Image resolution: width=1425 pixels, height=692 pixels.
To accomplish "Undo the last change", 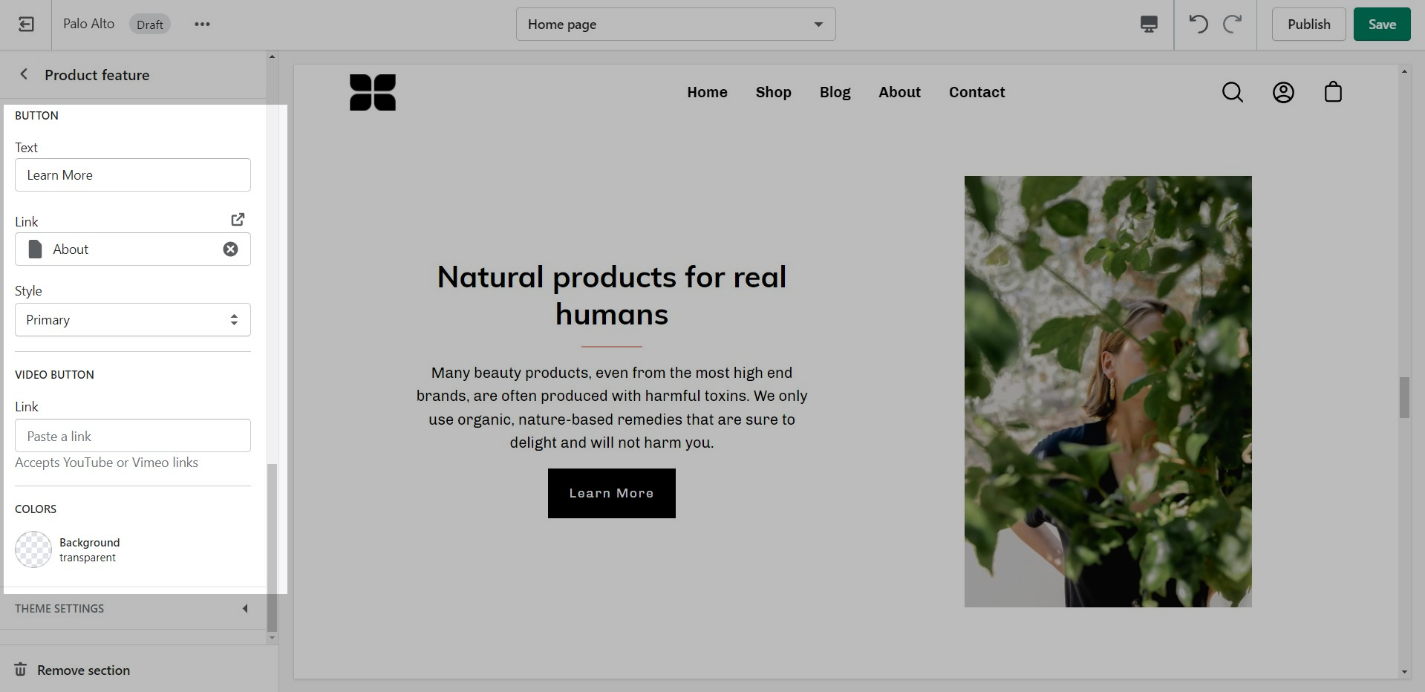I will tap(1198, 25).
